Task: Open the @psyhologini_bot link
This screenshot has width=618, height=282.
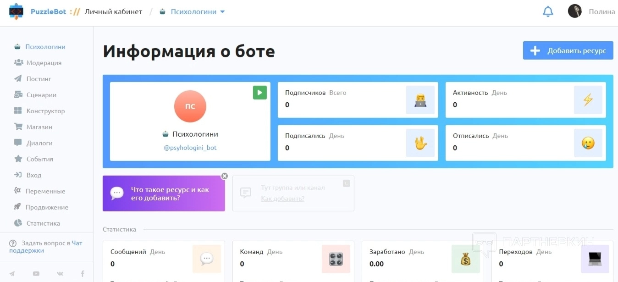Action: tap(190, 148)
